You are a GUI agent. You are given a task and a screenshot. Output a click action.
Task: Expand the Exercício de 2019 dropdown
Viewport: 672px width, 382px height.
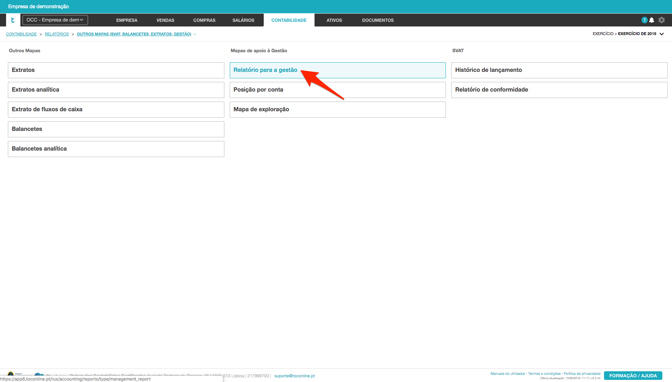coord(662,34)
